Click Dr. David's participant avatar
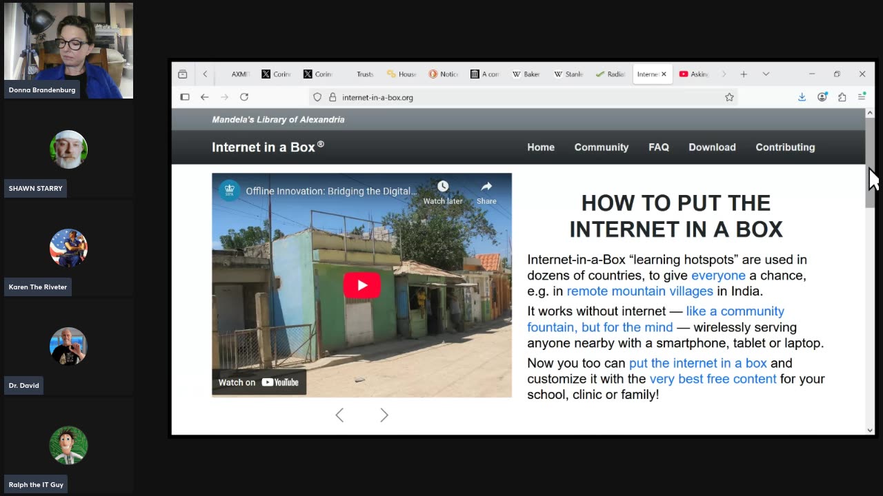This screenshot has width=883, height=496. pos(68,347)
